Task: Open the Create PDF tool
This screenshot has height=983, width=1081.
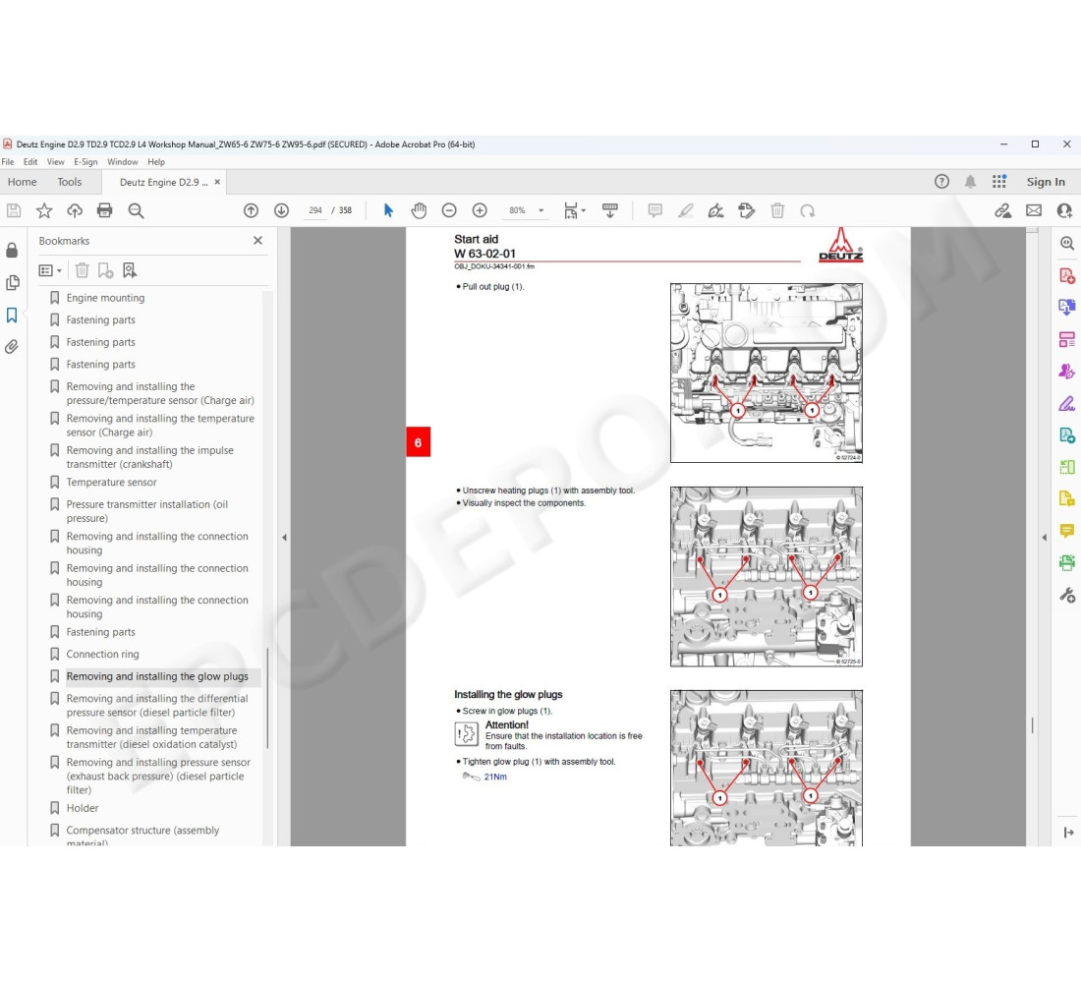Action: [x=1067, y=276]
